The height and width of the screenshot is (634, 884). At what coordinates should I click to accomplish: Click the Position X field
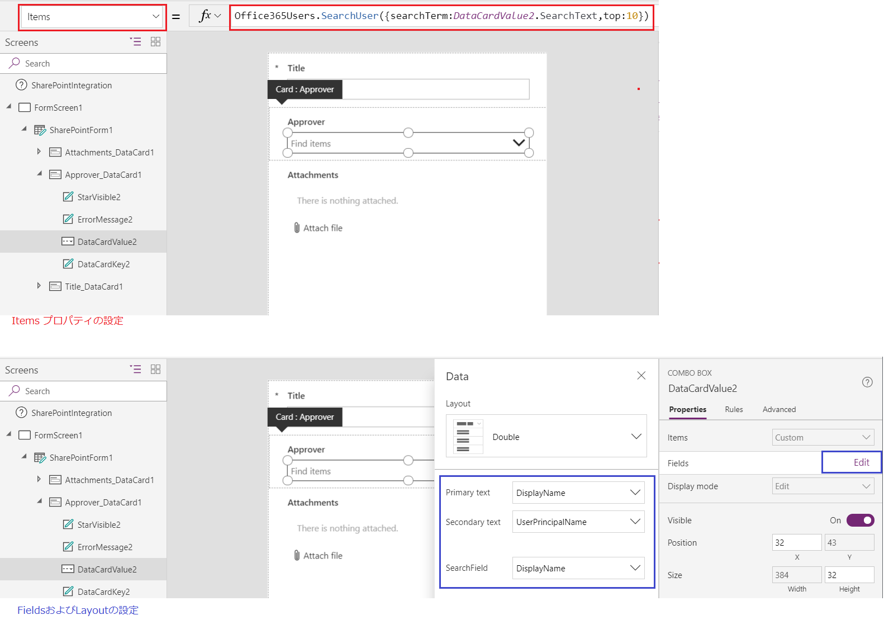point(797,542)
